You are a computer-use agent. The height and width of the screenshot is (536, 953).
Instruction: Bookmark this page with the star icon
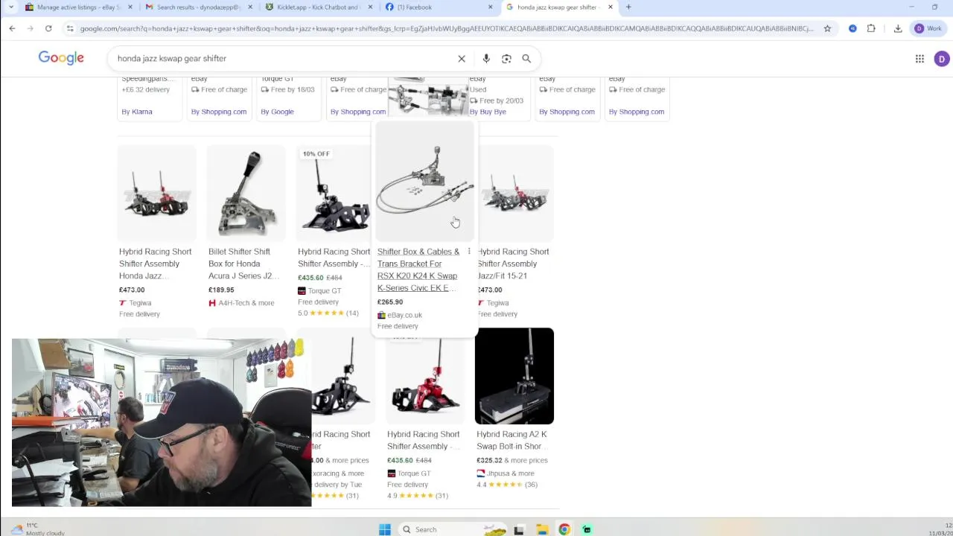point(827,28)
